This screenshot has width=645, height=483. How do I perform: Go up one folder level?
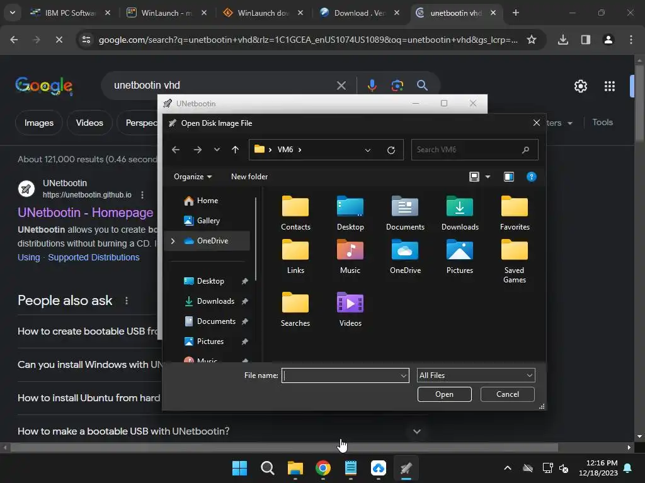coord(236,150)
